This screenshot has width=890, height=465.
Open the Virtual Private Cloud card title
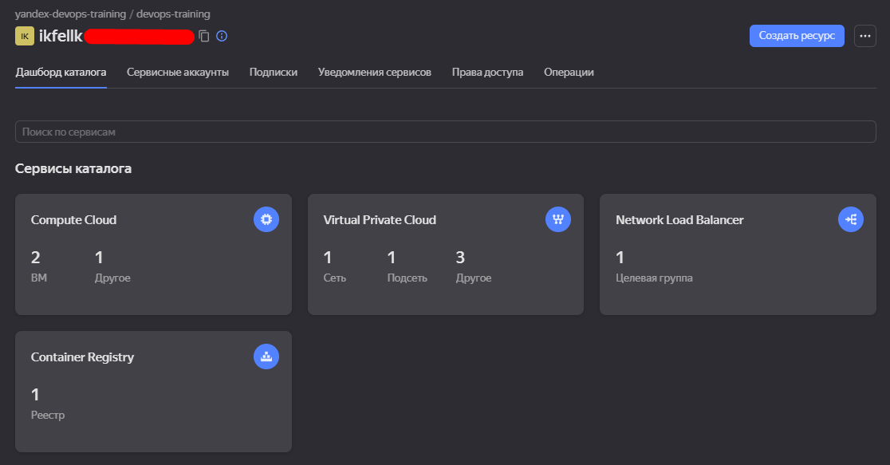[x=380, y=220]
